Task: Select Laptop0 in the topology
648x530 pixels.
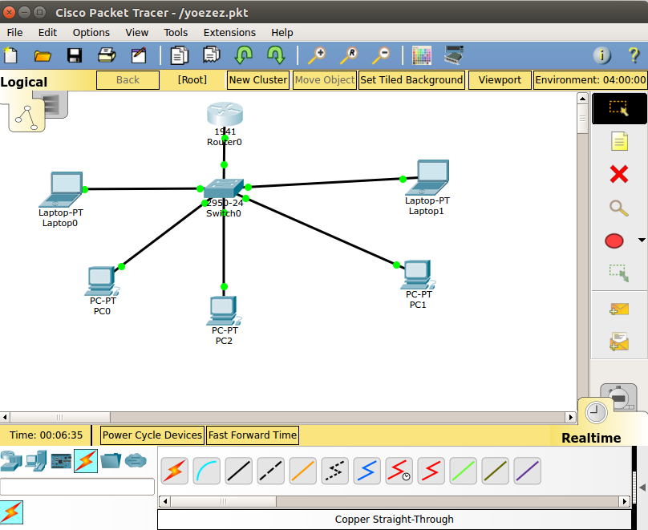Action: click(x=62, y=187)
